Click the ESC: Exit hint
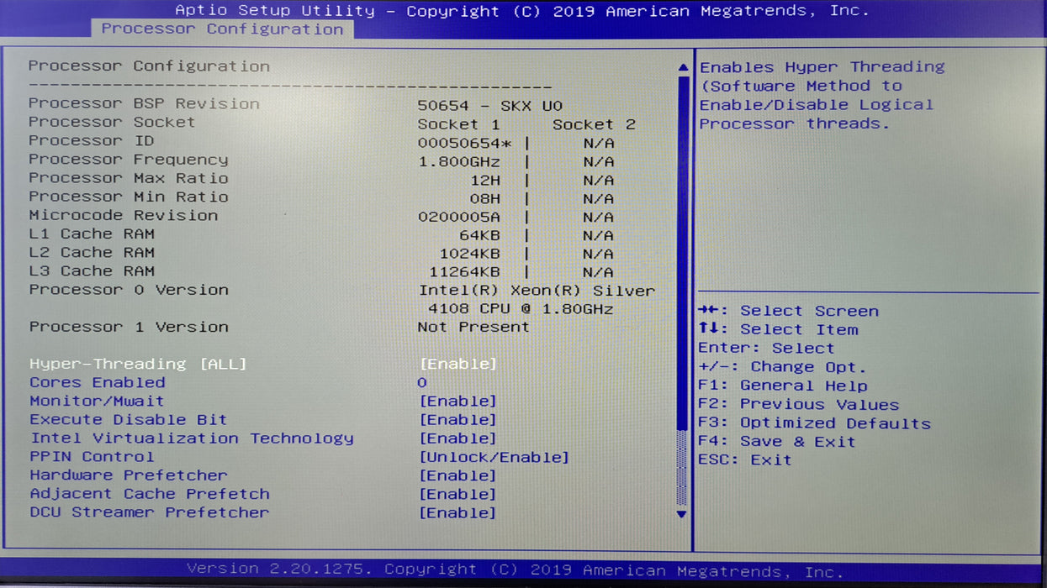 click(745, 460)
